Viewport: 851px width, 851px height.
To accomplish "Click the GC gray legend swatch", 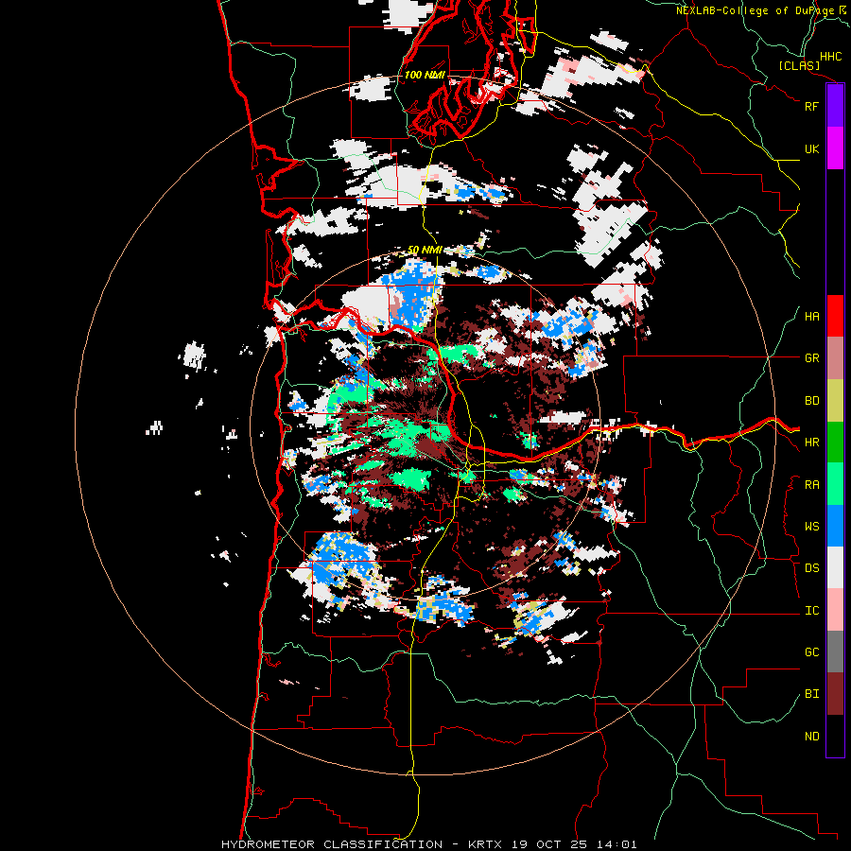I will tap(835, 651).
